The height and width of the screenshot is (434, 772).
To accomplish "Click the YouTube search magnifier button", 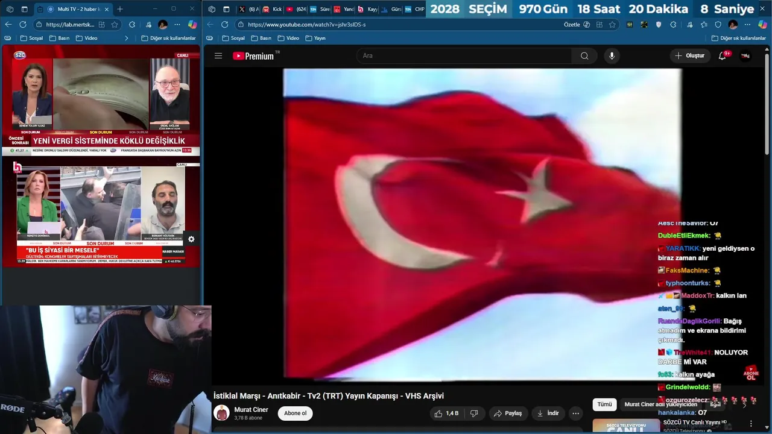I will pos(584,55).
